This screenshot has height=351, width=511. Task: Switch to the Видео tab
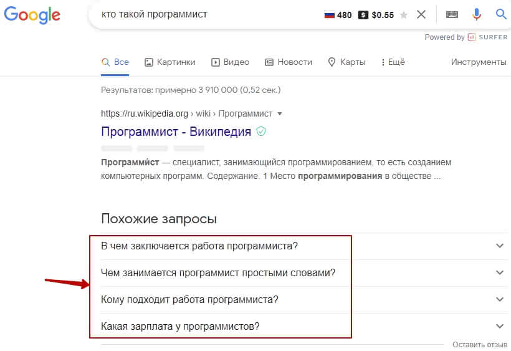(231, 62)
